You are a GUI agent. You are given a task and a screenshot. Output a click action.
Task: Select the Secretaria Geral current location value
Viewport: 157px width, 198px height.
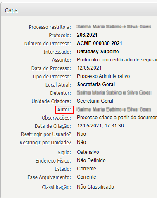(96, 85)
